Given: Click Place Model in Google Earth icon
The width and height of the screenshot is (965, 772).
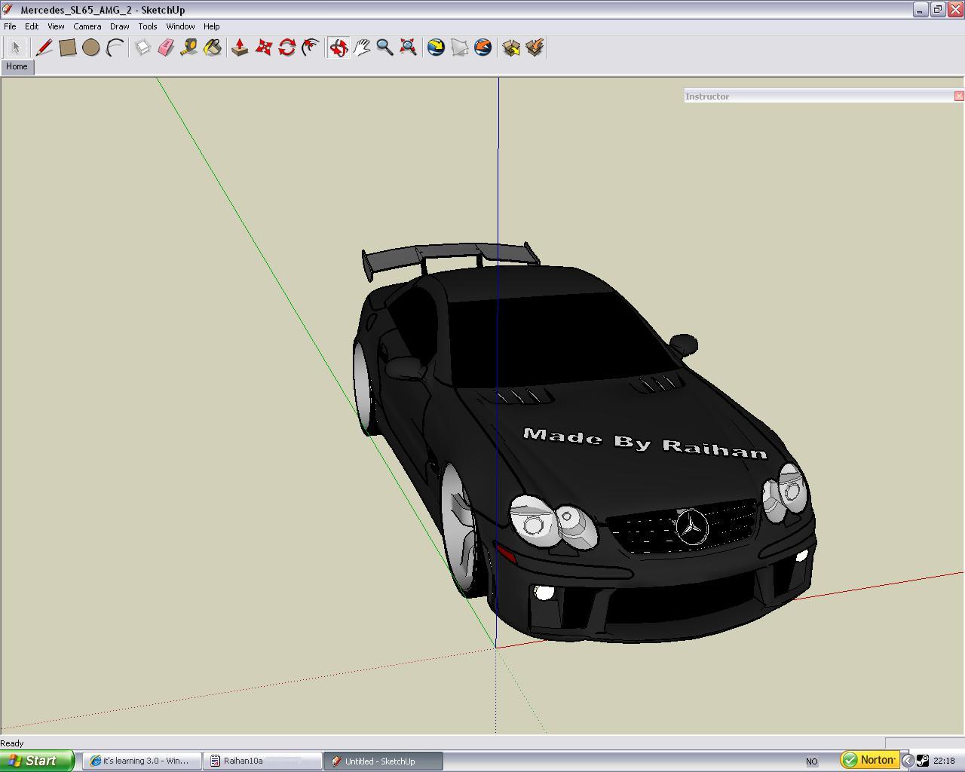Looking at the screenshot, I should click(482, 47).
